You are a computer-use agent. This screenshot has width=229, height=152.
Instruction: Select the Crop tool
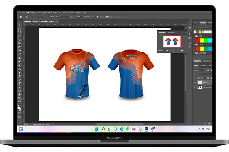tap(19, 40)
